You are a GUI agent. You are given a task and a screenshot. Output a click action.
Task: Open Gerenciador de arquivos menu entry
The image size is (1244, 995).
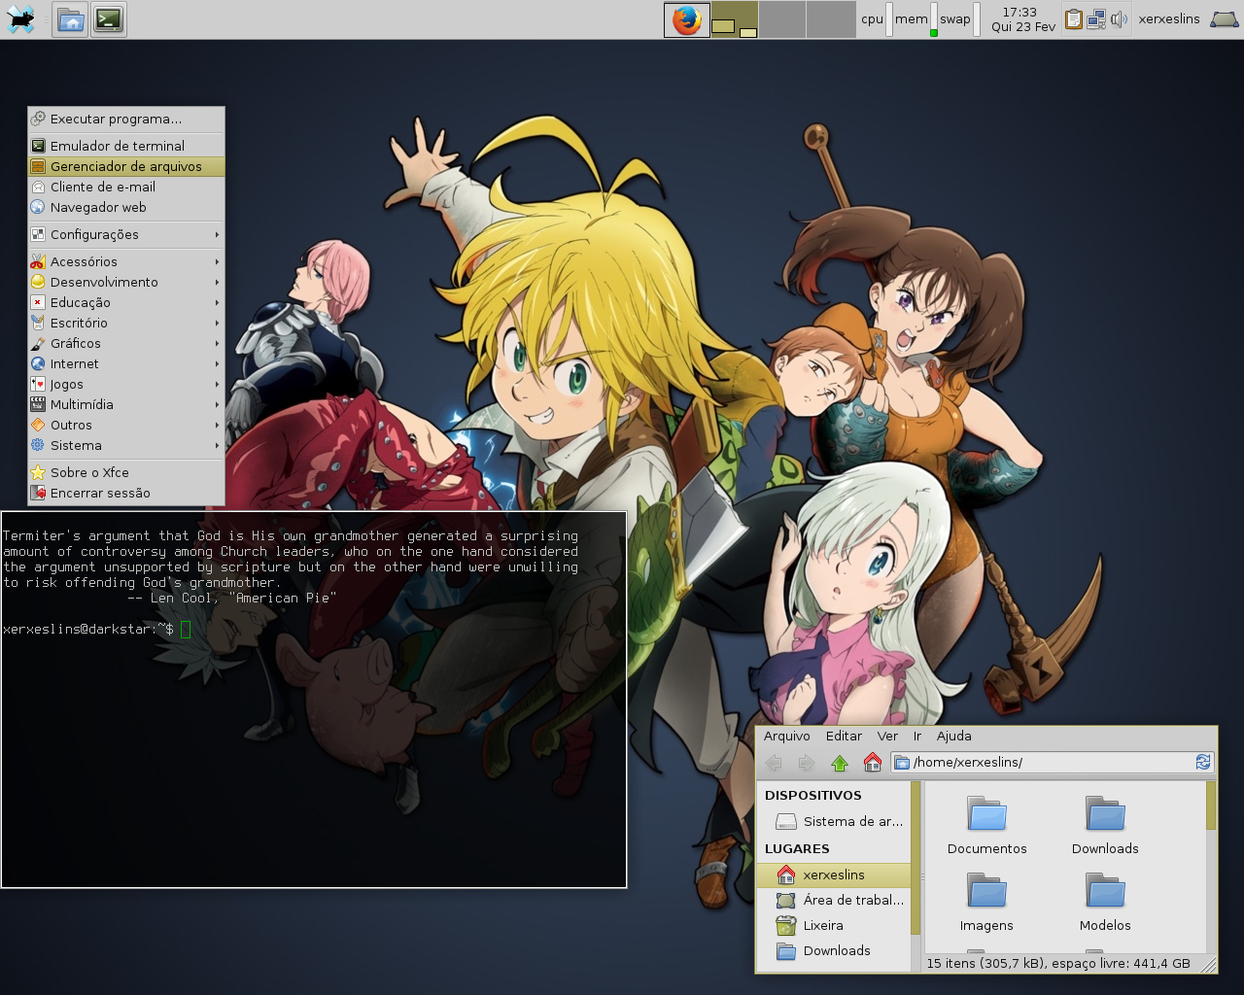coord(126,166)
